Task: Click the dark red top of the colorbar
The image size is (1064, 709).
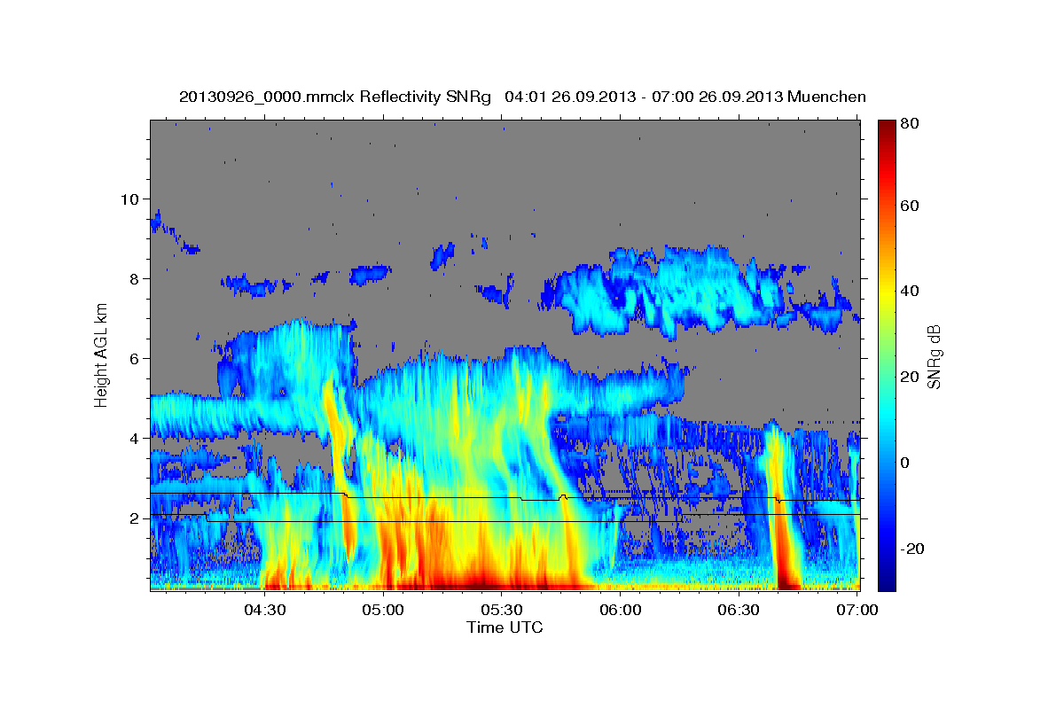Action: tap(887, 129)
